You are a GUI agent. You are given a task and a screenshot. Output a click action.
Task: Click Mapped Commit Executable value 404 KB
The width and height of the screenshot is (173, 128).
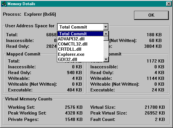(74, 90)
